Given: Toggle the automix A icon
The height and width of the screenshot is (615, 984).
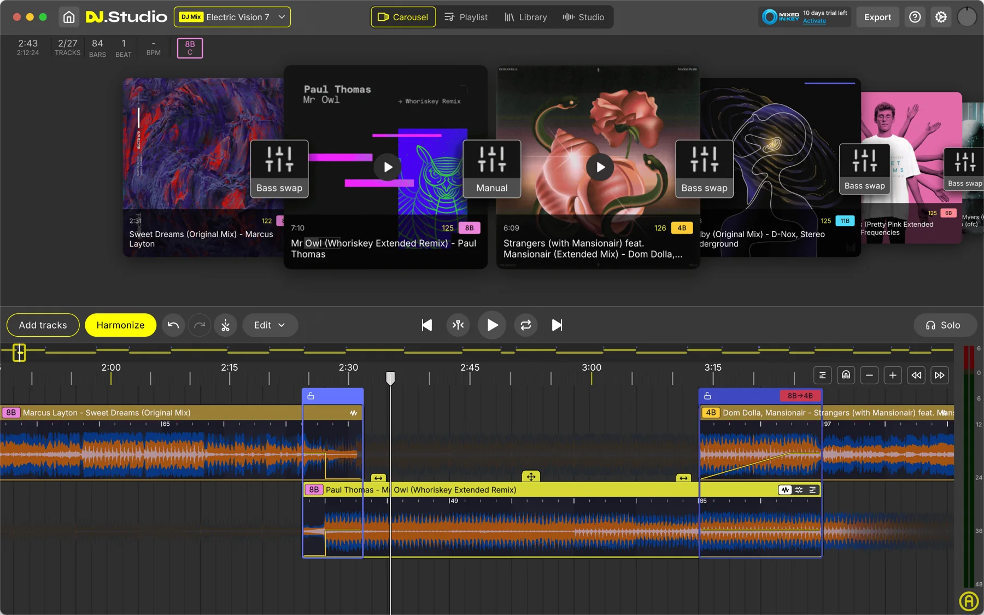Looking at the screenshot, I should point(969,601).
